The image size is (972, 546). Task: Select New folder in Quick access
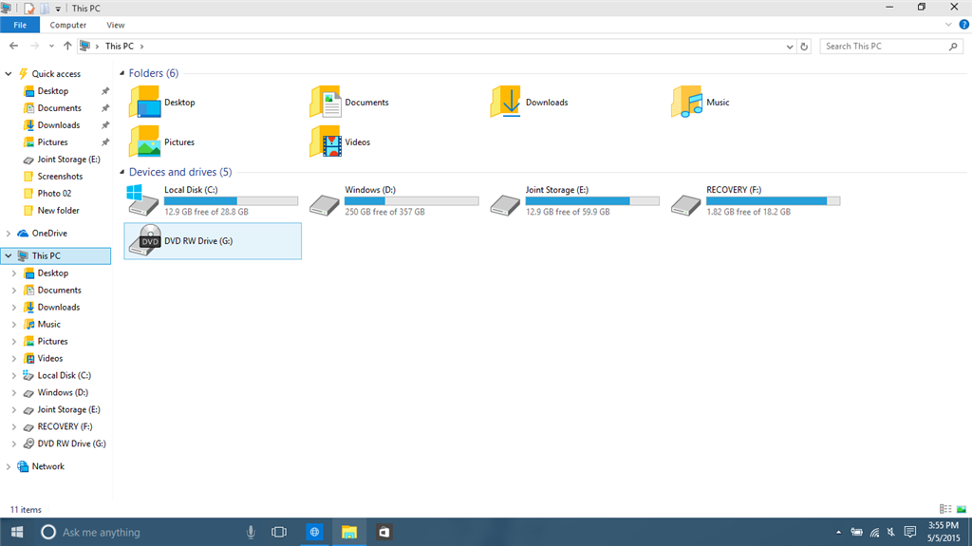pyautogui.click(x=58, y=211)
